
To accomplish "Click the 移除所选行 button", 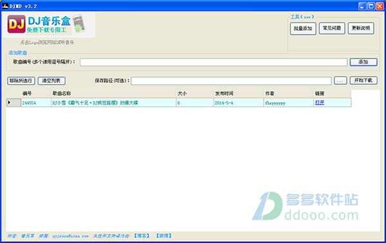I will (x=21, y=80).
